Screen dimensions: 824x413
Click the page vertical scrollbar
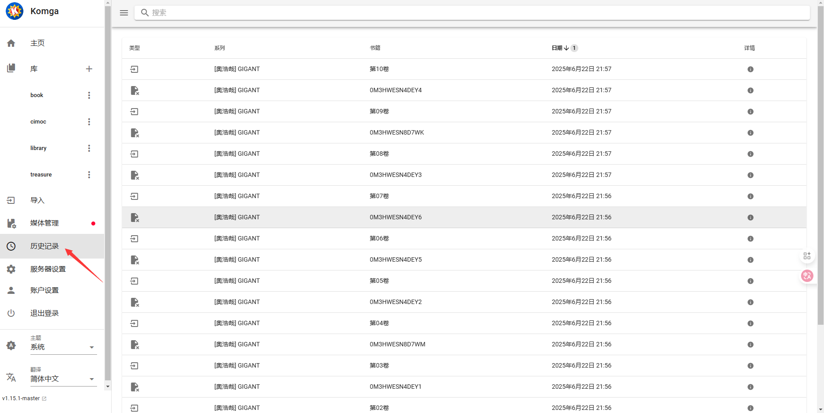coord(820,176)
